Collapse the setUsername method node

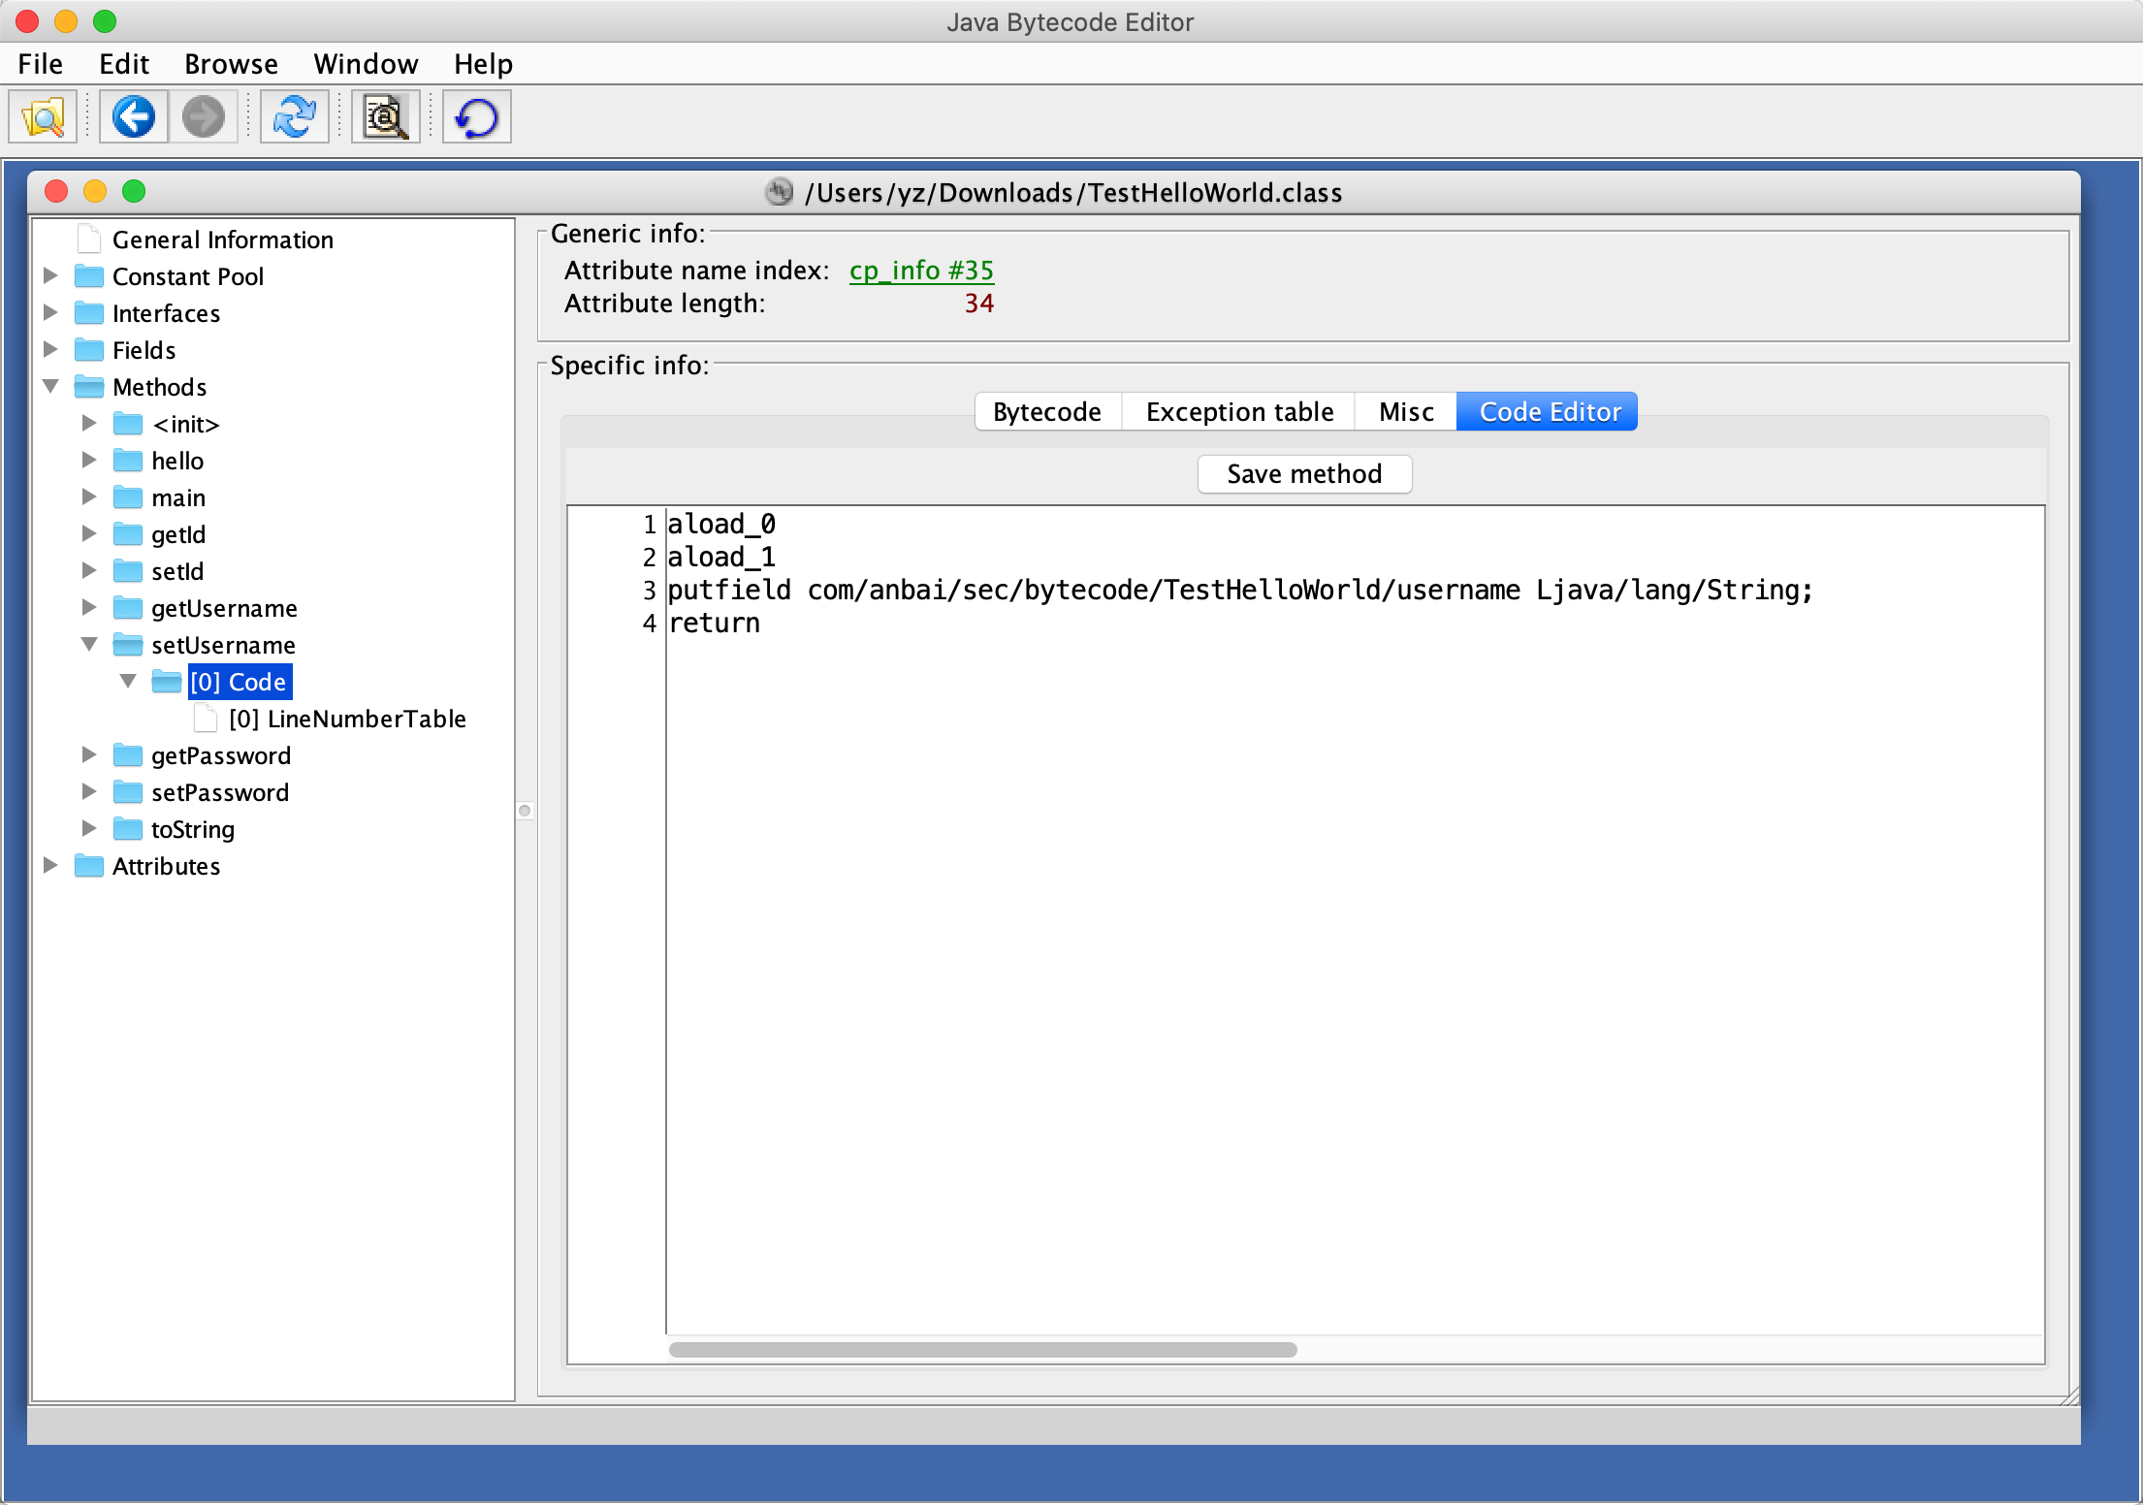89,645
